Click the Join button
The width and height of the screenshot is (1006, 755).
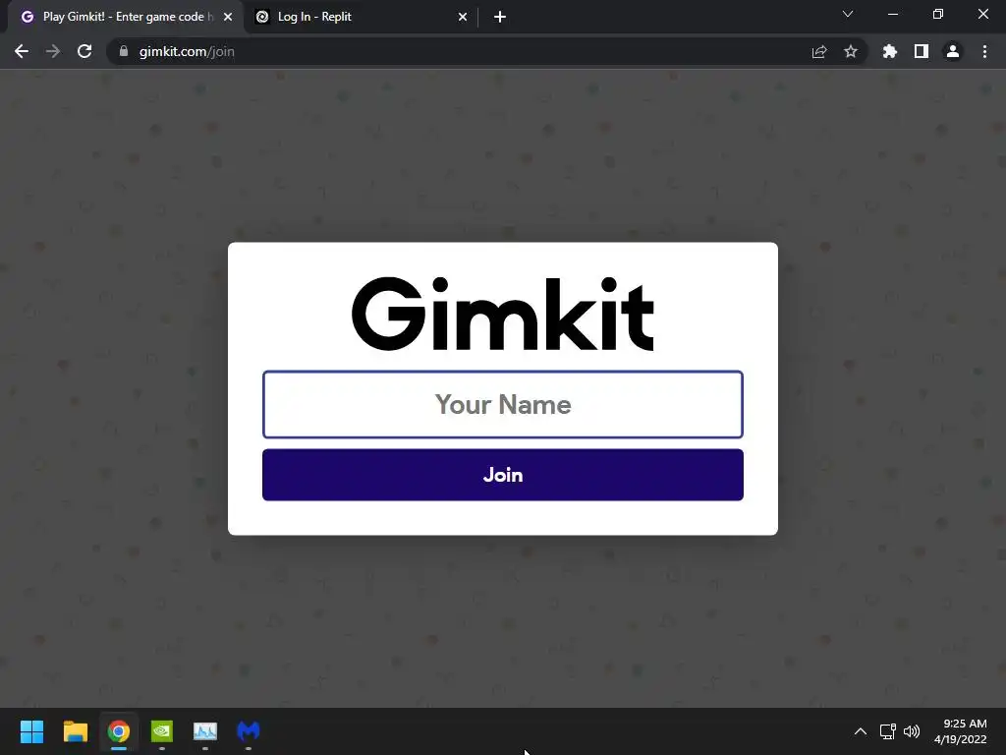[x=502, y=475]
